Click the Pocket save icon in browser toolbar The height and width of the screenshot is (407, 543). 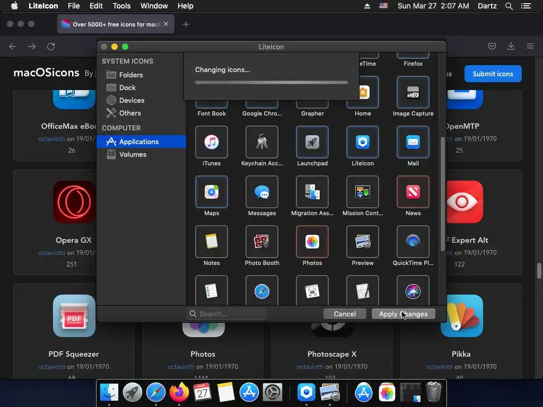(x=492, y=46)
